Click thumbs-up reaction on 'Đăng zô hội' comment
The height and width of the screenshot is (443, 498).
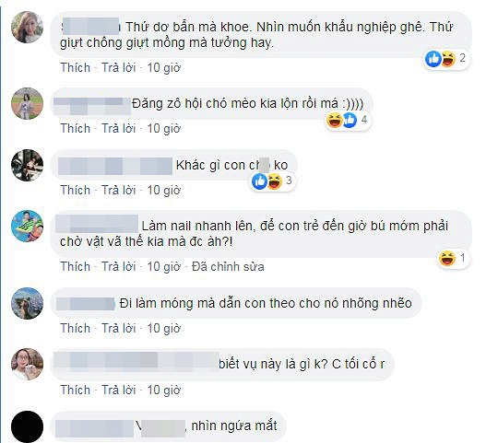(x=350, y=120)
